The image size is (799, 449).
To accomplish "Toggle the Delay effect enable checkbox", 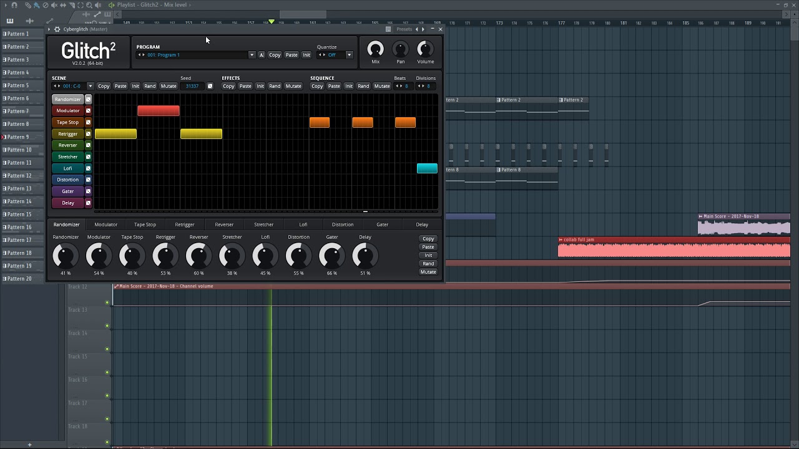I will pyautogui.click(x=88, y=203).
